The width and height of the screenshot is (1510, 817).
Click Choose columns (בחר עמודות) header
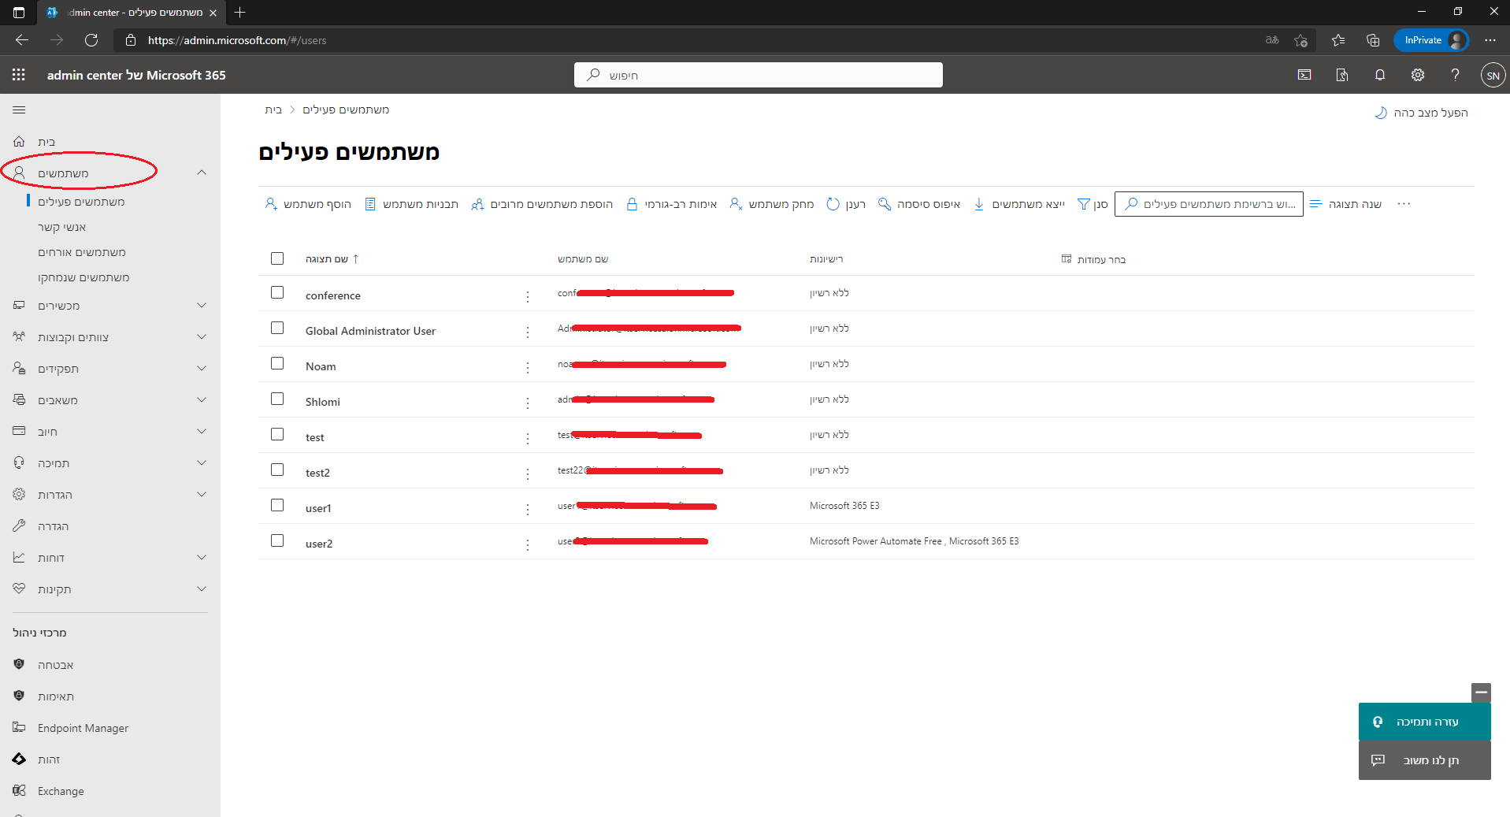[1093, 259]
